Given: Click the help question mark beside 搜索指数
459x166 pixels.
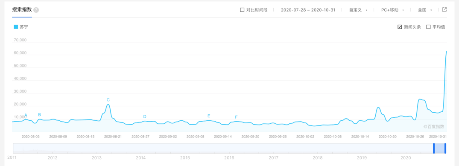Looking at the screenshot, I should pos(36,10).
